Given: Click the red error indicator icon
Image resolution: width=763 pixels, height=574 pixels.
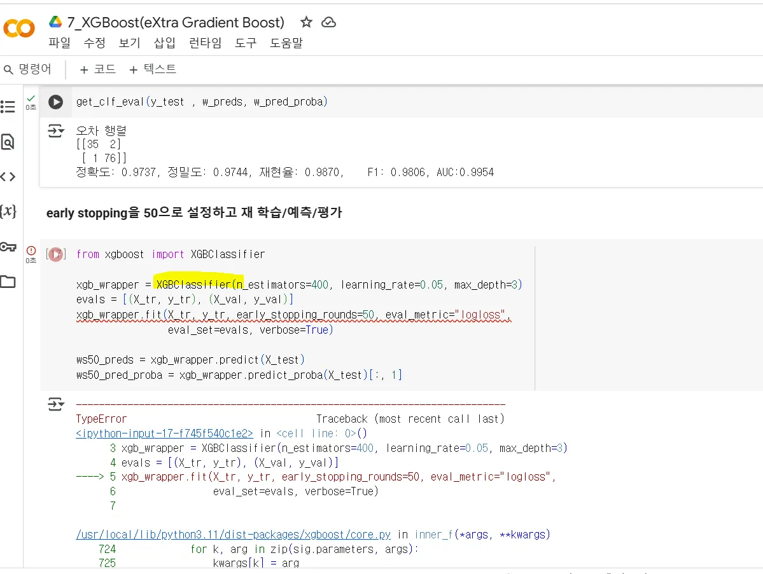Looking at the screenshot, I should click(x=31, y=250).
